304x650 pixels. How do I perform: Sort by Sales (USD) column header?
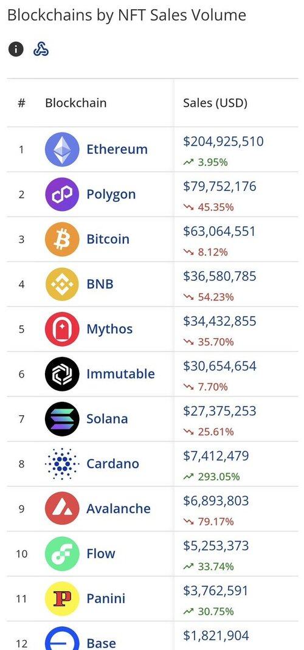tap(215, 103)
